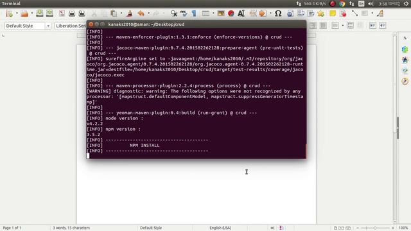Click the Insert Image icon

[221, 13]
